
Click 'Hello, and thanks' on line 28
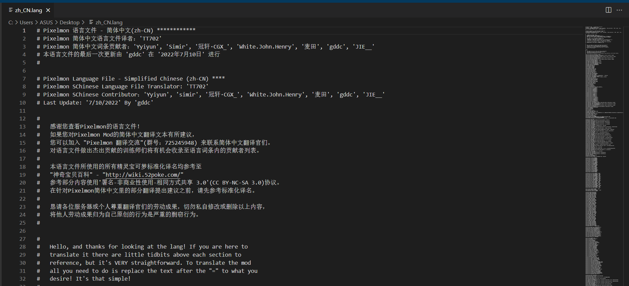pos(77,247)
